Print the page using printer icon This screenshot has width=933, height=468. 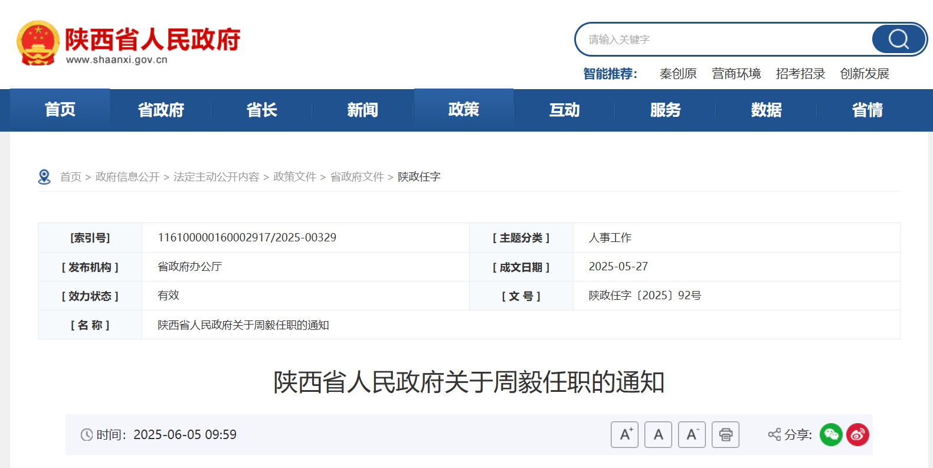click(725, 435)
